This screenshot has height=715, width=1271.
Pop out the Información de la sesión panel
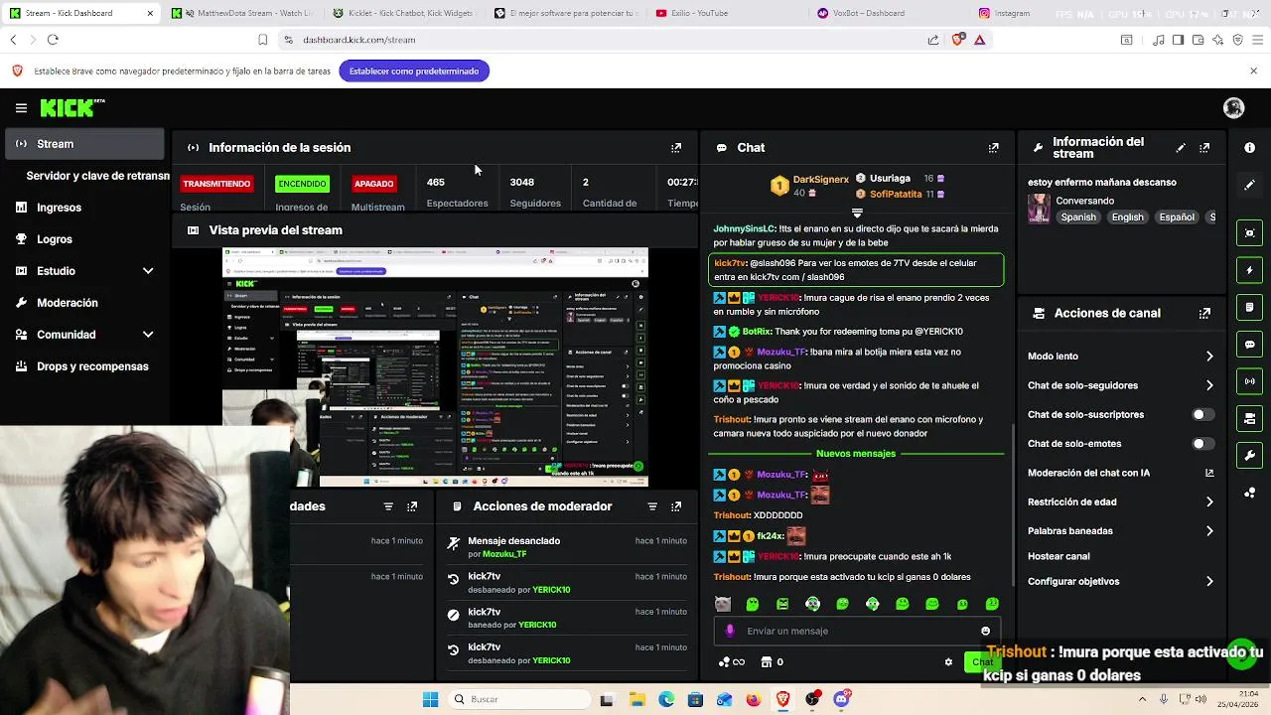pyautogui.click(x=676, y=147)
